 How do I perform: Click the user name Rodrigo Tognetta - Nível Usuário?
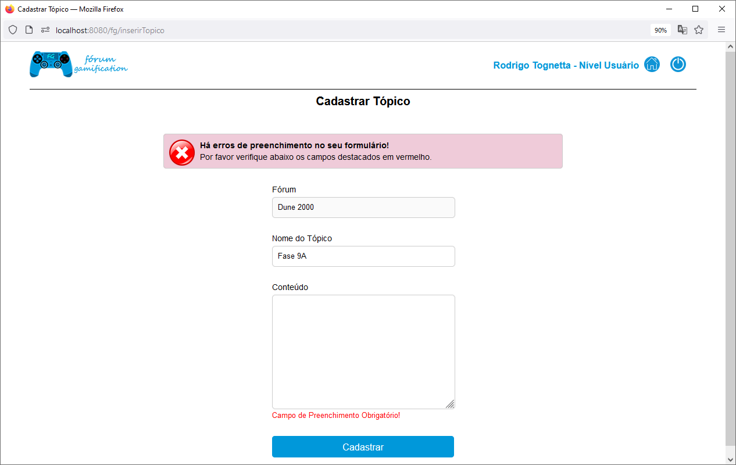pyautogui.click(x=566, y=65)
